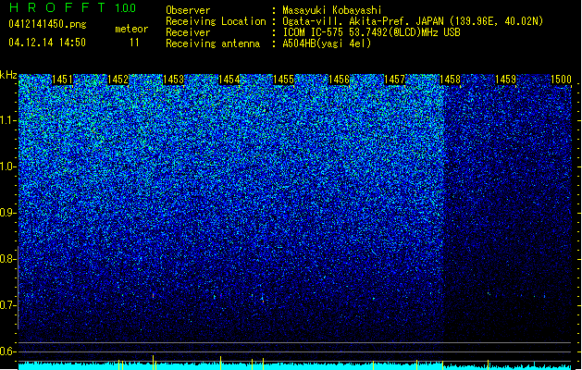Click the Receiving Location value text
Screen dimensions: 582x370
pos(413,21)
